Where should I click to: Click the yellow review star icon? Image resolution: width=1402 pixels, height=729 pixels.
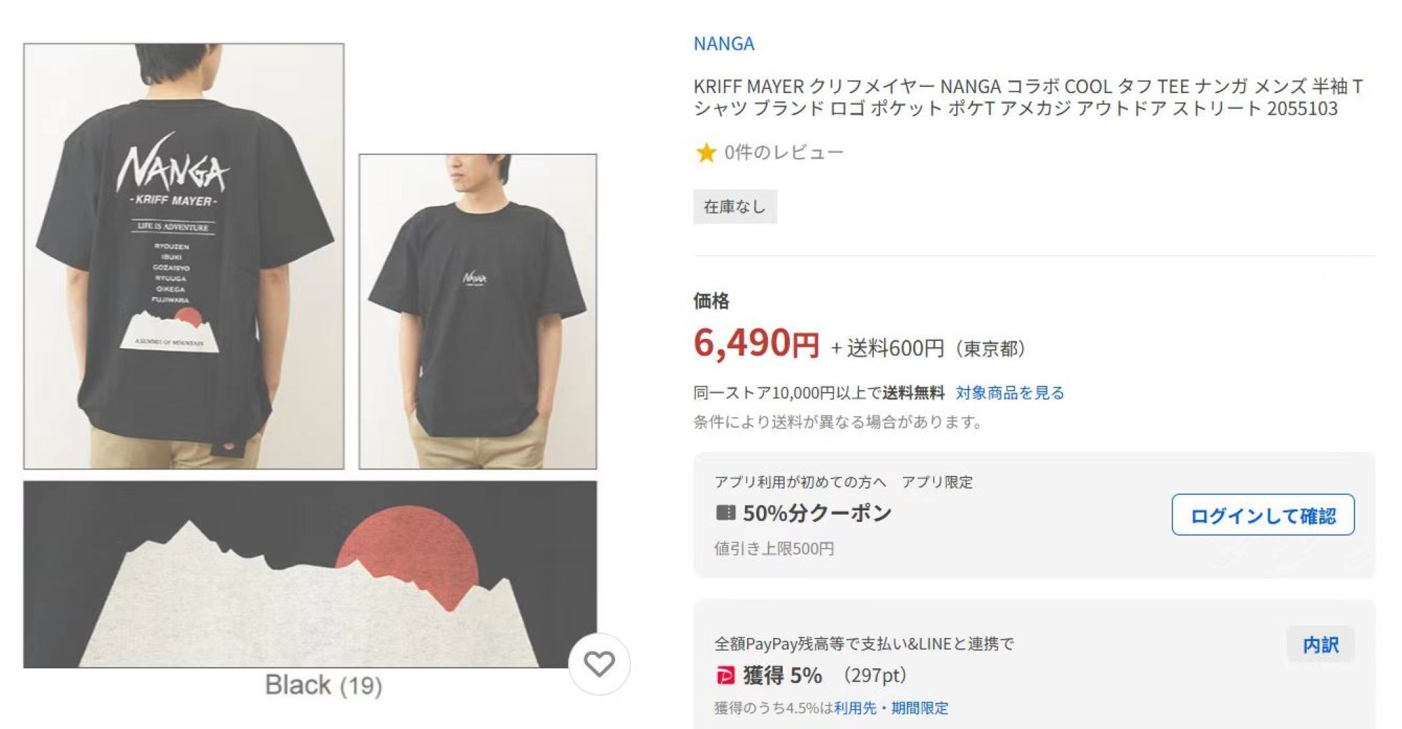pos(706,153)
